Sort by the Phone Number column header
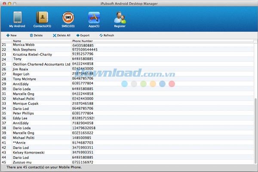258x172 pixels. 82,41
